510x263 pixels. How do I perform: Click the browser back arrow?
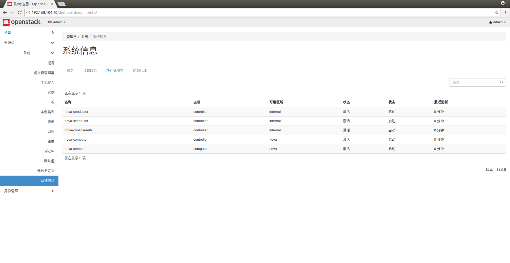5,12
